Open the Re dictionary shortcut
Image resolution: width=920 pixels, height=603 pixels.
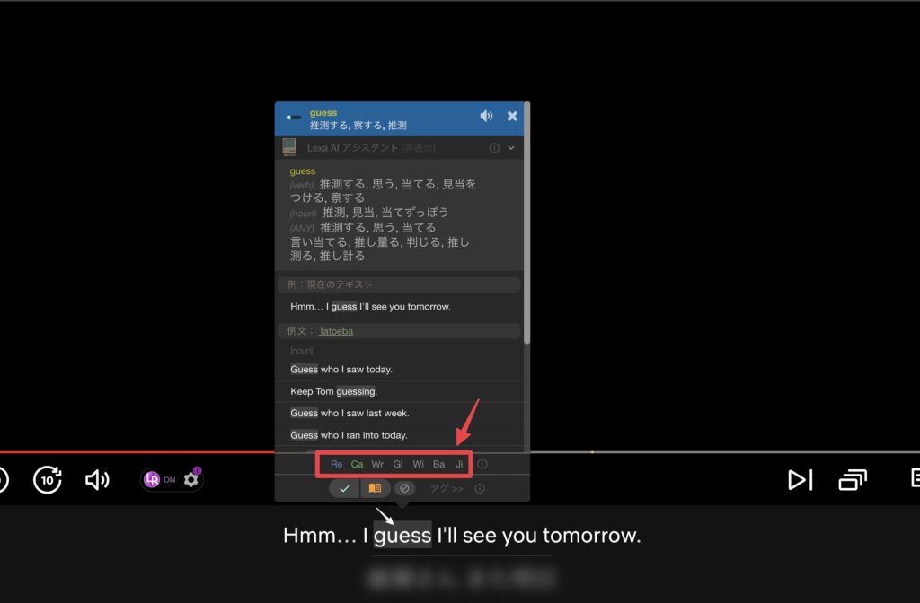[x=337, y=464]
